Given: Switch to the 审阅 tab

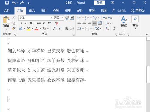Looking at the screenshot, I should [92, 10].
